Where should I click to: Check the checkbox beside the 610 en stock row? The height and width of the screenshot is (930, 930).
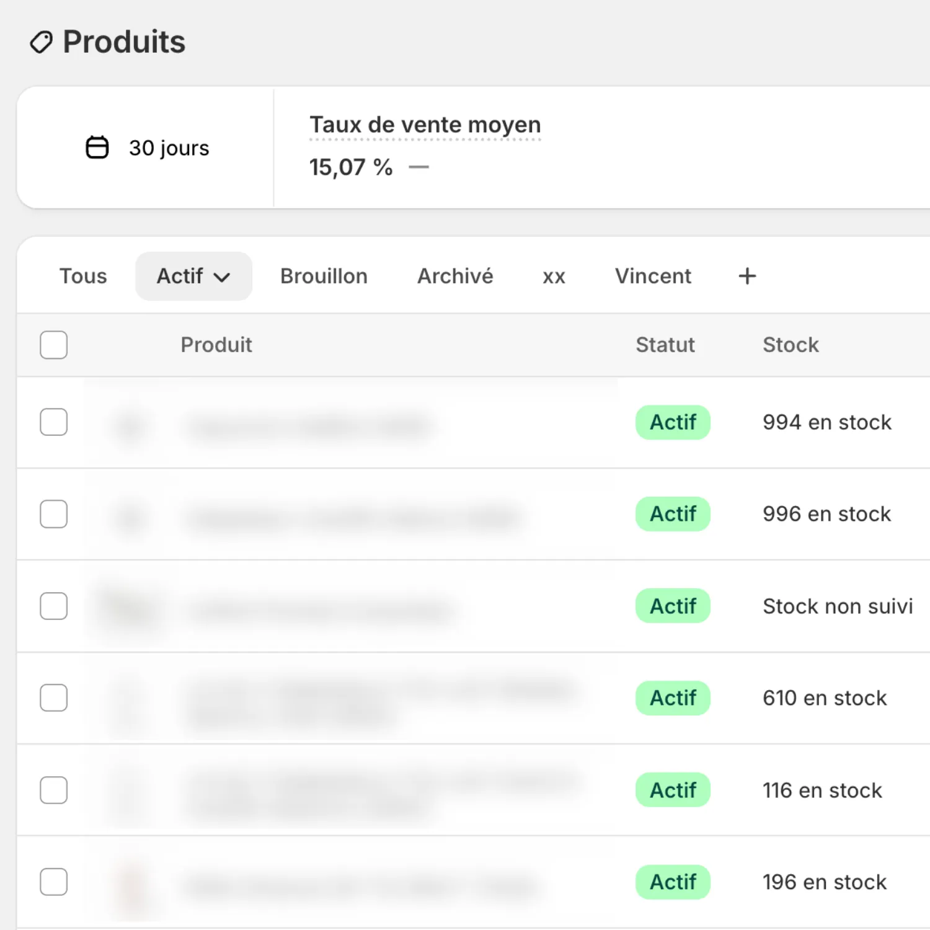click(53, 698)
